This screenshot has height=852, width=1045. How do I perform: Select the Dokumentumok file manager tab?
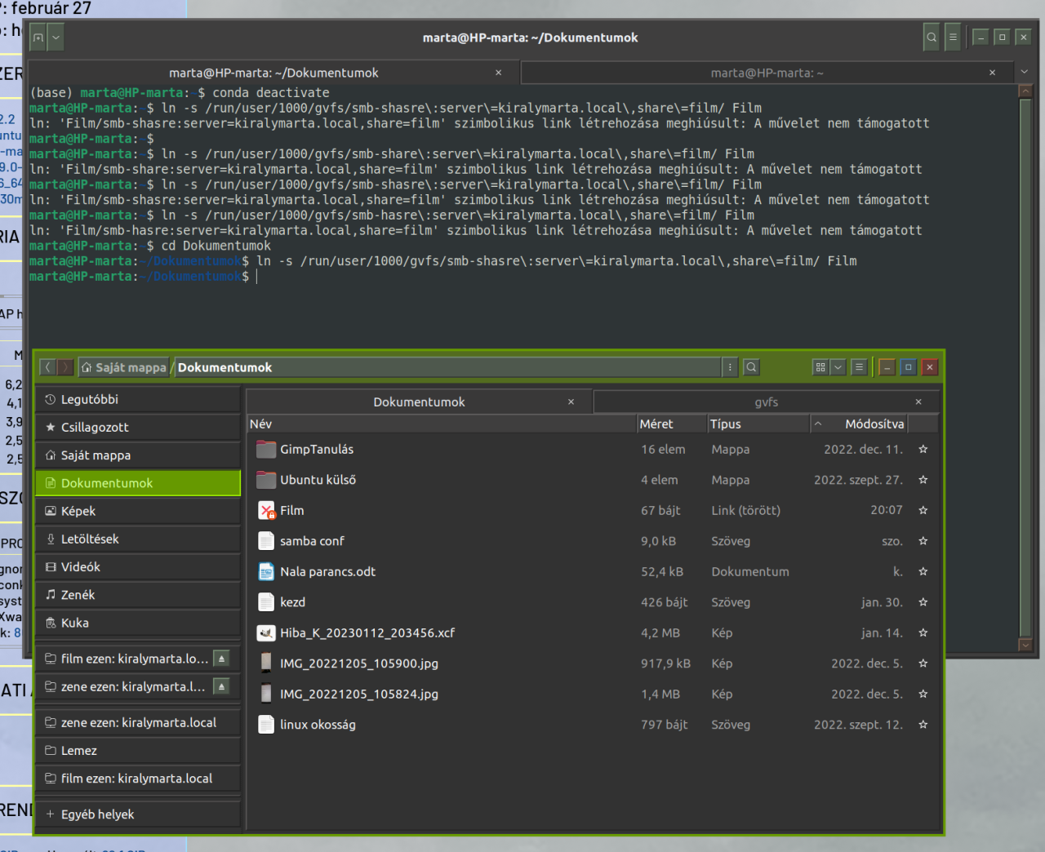click(x=419, y=402)
